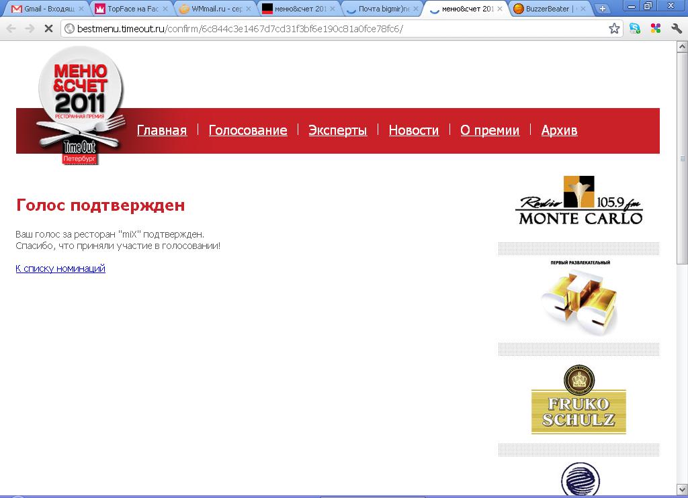Click the address bar URL
This screenshot has height=498, width=688.
(x=240, y=29)
